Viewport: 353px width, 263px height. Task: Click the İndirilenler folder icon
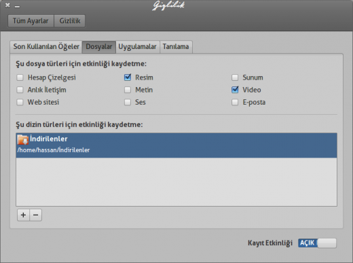[23, 139]
